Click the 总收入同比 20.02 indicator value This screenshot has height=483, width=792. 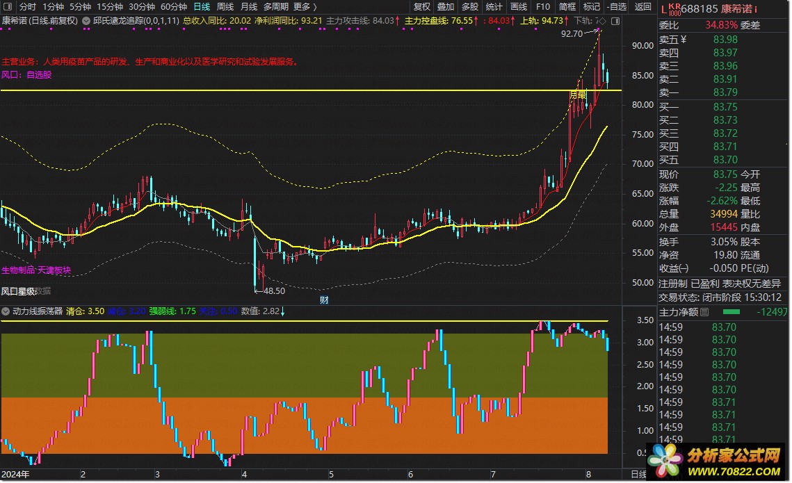click(217, 21)
